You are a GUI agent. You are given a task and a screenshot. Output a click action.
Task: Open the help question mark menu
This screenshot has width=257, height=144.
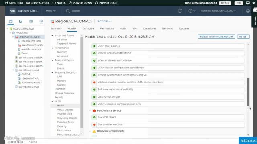point(192,11)
